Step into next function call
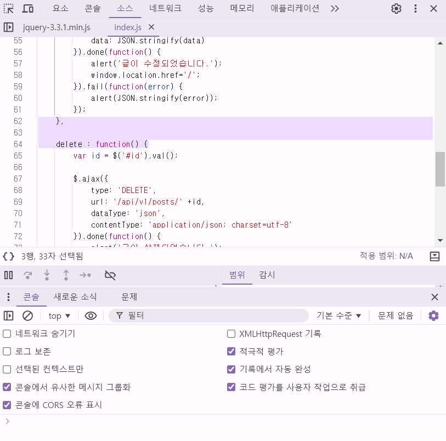Screen dimensions: 446x441 pyautogui.click(x=47, y=275)
